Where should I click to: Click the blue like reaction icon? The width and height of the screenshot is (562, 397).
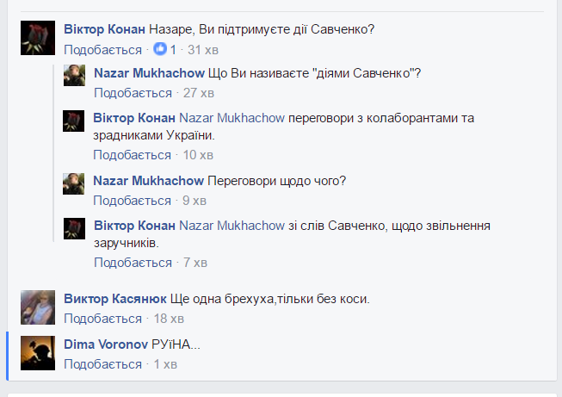tap(159, 50)
